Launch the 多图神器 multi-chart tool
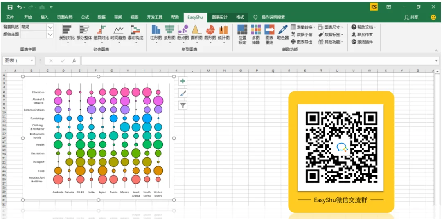Image resolution: width=442 pixels, height=219 pixels. (x=256, y=34)
